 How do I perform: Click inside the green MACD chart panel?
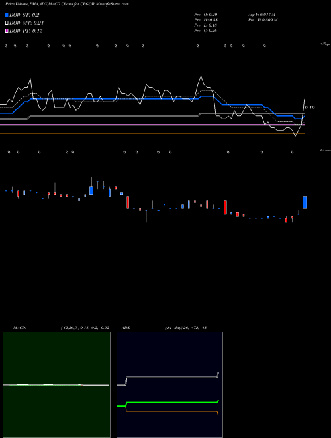[56, 385]
